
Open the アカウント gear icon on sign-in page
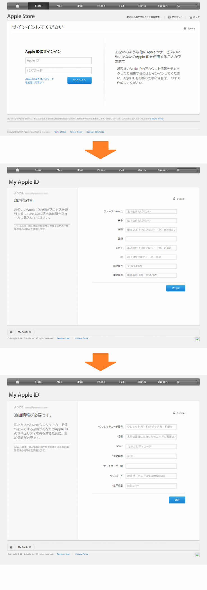point(169,17)
